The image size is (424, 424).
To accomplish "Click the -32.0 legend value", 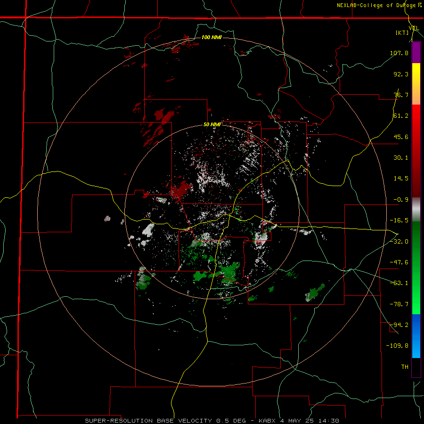I will 399,242.
